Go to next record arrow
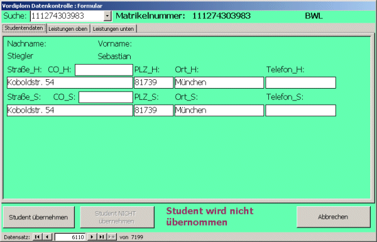Screen dimensions: 377x242 pyautogui.click(x=92, y=237)
